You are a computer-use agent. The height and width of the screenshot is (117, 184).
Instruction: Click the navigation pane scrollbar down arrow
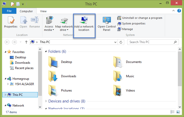[40, 107]
